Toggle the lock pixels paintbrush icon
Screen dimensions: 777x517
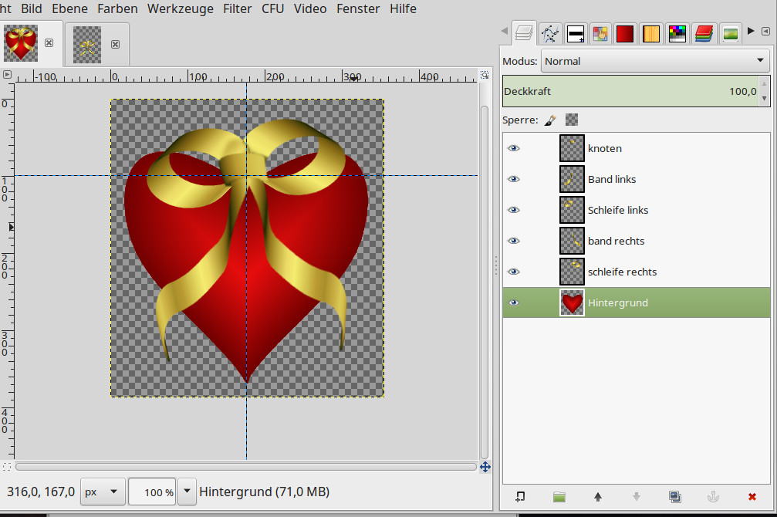[550, 120]
